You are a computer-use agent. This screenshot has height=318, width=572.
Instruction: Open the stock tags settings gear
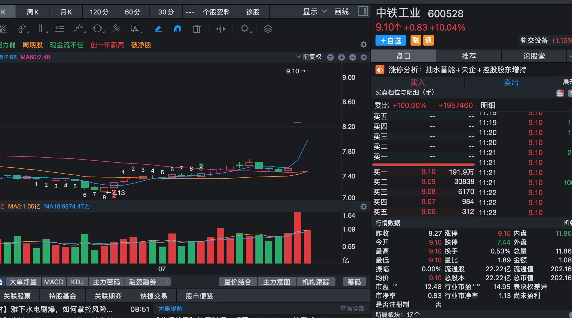click(x=364, y=44)
